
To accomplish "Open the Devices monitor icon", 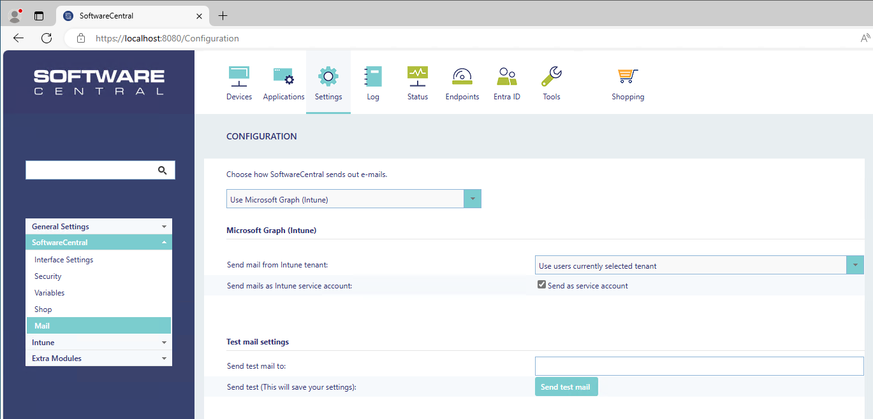I will pos(239,77).
